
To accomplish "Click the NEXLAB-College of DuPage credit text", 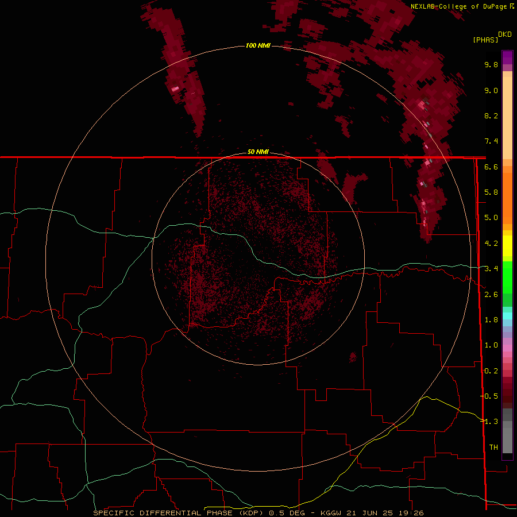I will pos(458,6).
